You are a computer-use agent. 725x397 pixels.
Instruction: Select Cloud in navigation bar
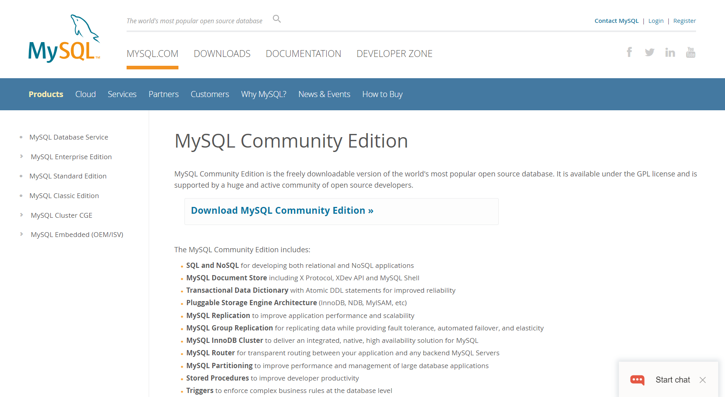pyautogui.click(x=86, y=94)
